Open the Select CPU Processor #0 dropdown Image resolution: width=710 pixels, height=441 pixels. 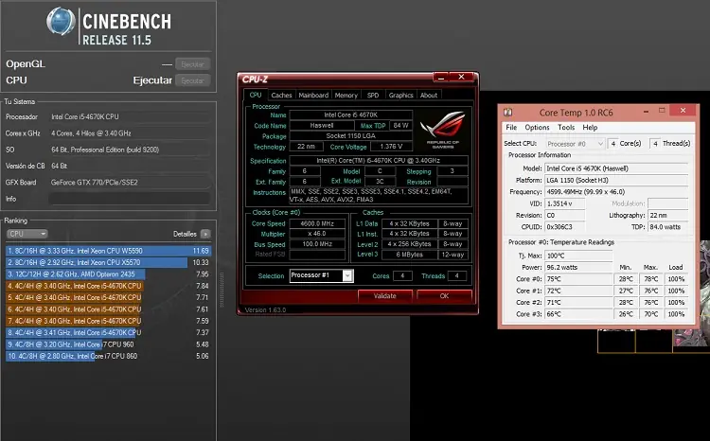click(x=575, y=144)
